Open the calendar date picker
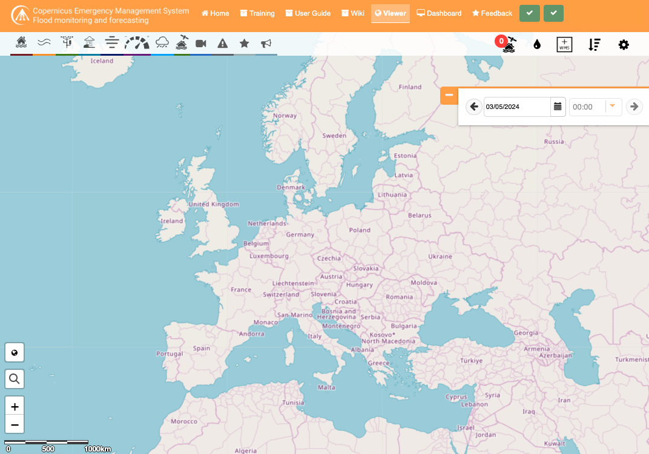This screenshot has width=649, height=454. click(x=558, y=107)
